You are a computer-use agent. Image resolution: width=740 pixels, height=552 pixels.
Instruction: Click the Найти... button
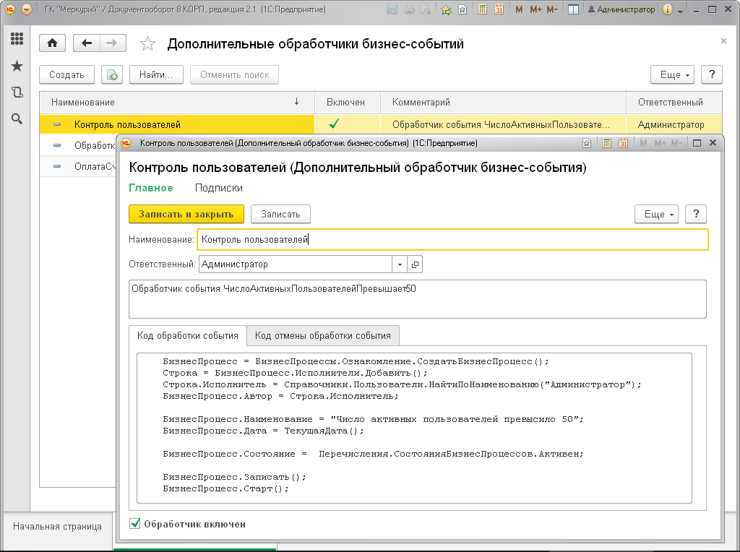(x=156, y=74)
